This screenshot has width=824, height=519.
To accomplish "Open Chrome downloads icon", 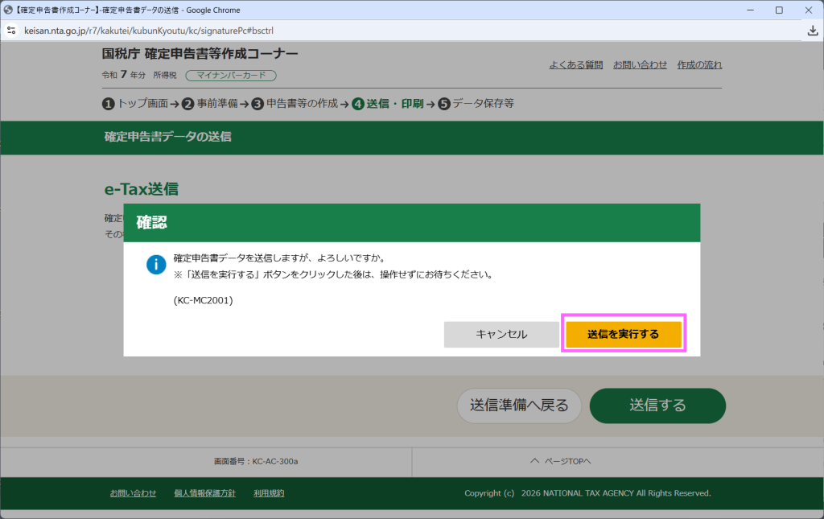I will (x=812, y=31).
